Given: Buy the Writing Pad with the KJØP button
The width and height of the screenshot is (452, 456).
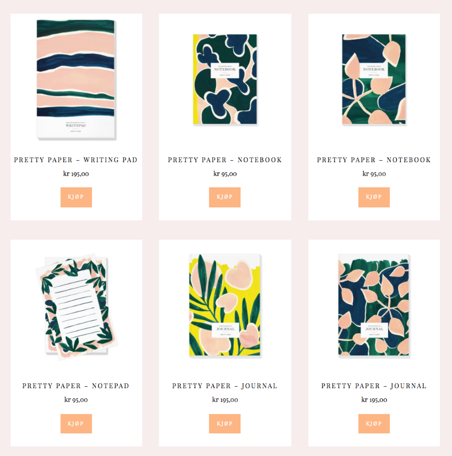Looking at the screenshot, I should 76,197.
